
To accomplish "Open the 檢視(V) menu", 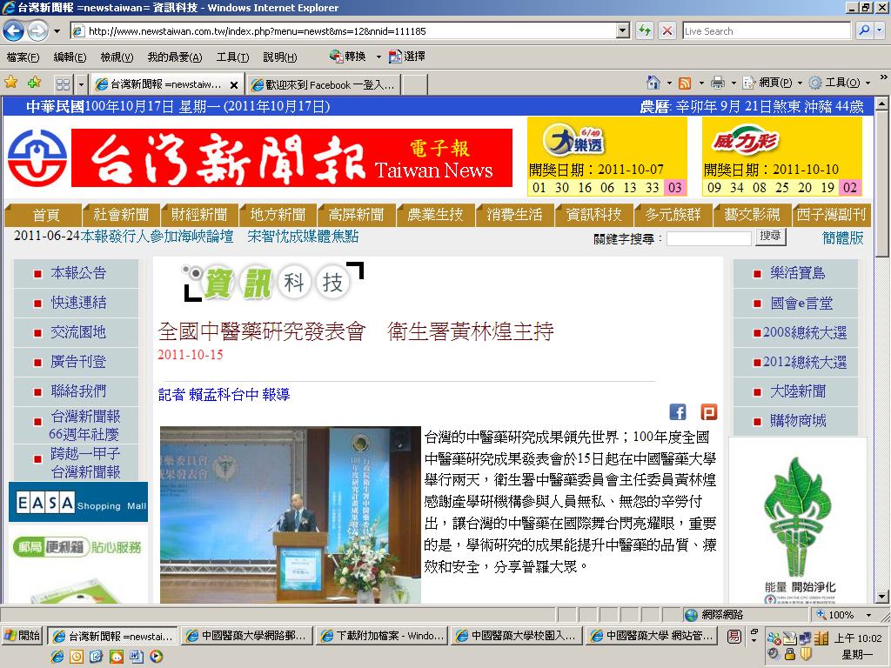I will 117,57.
